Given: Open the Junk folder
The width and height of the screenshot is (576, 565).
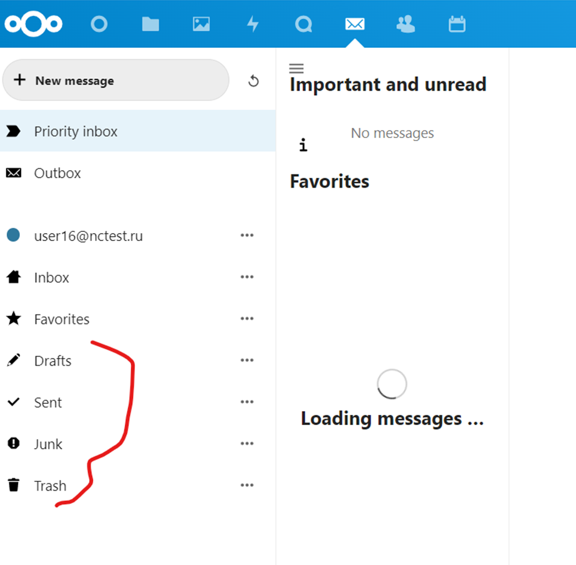Looking at the screenshot, I should pos(48,444).
